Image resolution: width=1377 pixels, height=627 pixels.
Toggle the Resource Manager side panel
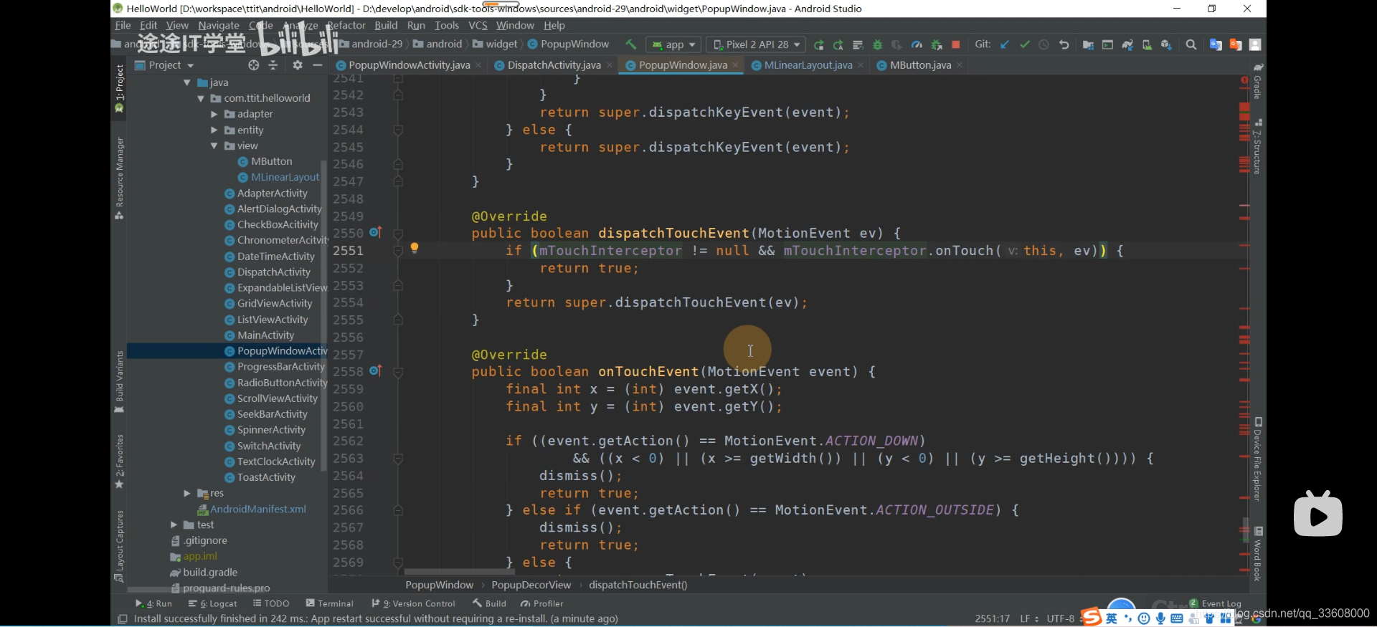pyautogui.click(x=119, y=178)
